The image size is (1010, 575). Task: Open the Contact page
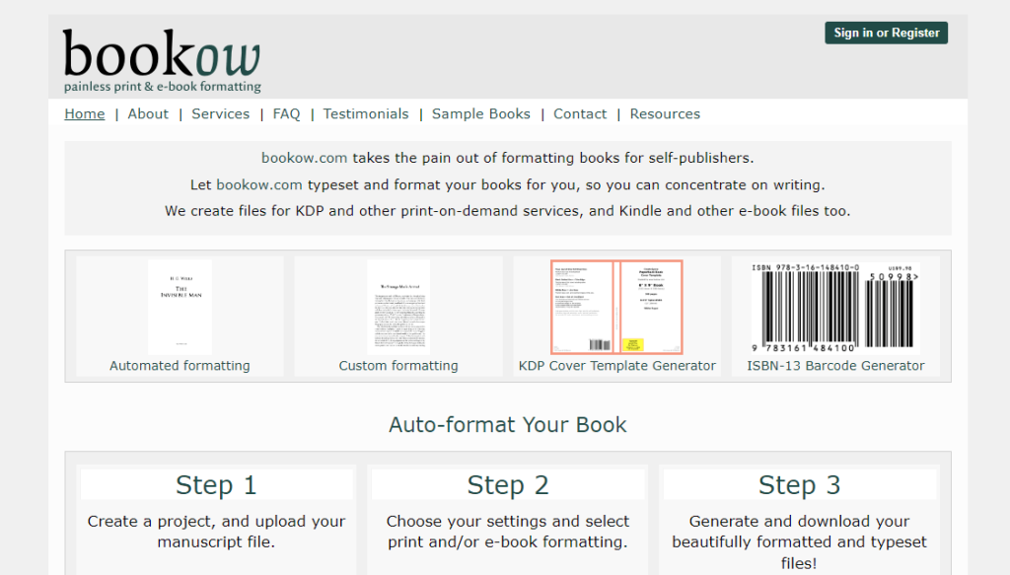580,114
